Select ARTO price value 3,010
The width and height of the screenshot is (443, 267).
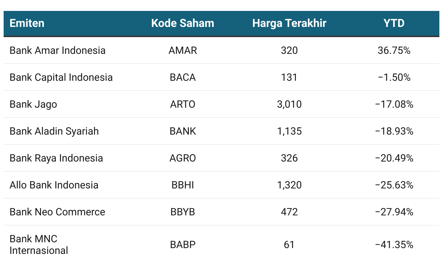point(289,104)
